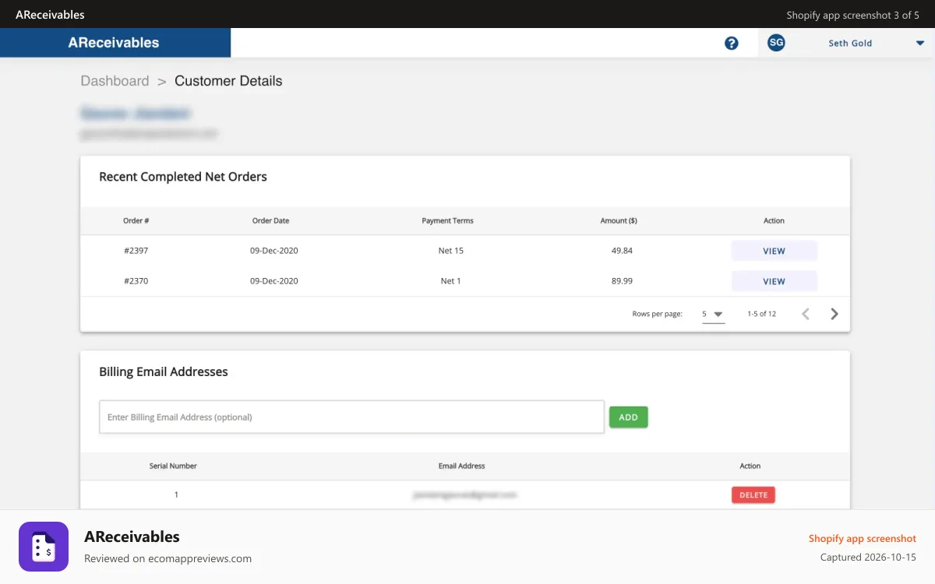Go back to Dashboard breadcrumb
The image size is (935, 584).
[x=115, y=81]
